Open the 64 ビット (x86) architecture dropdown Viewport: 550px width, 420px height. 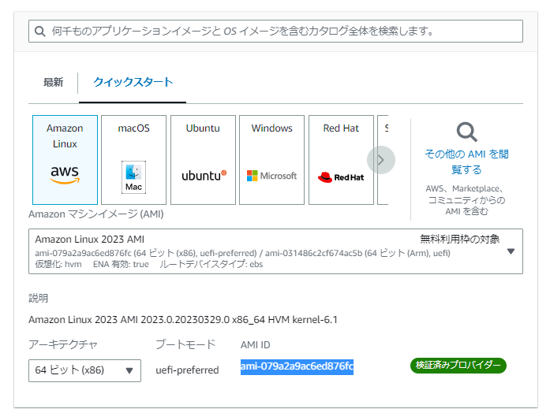(x=84, y=370)
